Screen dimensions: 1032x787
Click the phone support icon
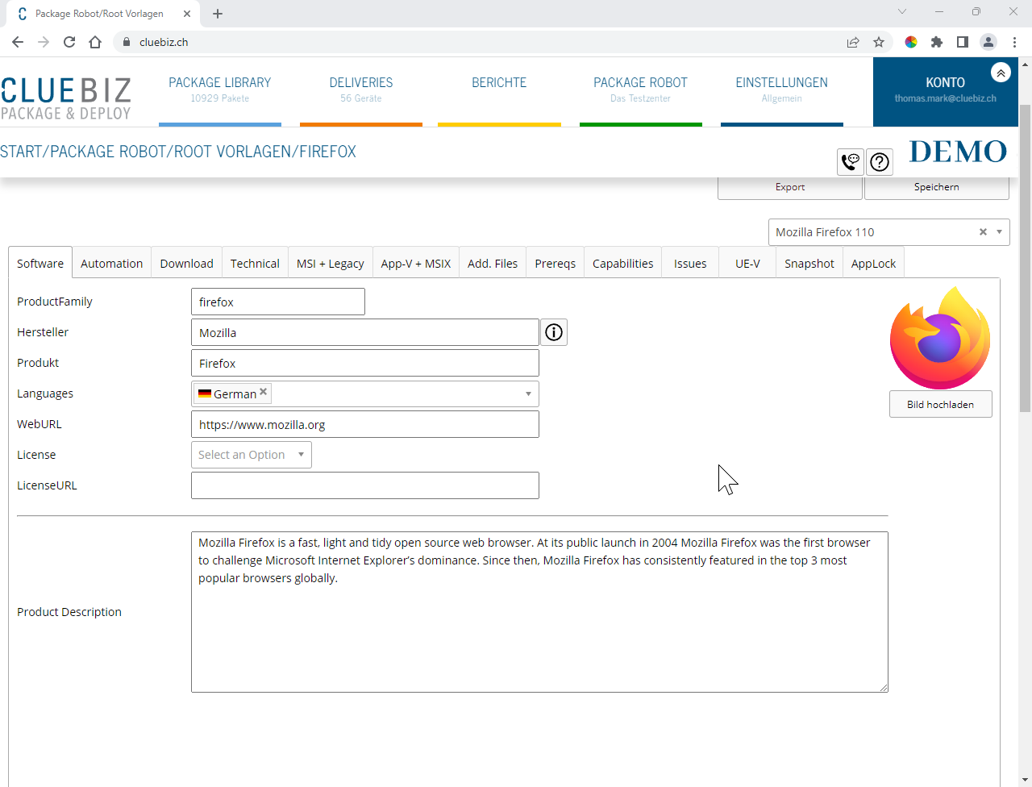coord(851,162)
